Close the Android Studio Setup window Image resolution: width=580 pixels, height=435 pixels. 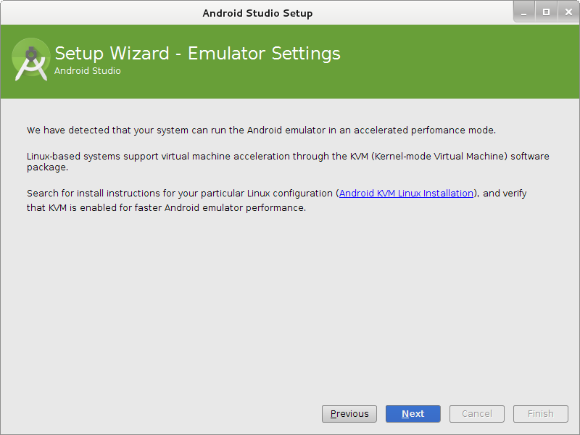(568, 12)
